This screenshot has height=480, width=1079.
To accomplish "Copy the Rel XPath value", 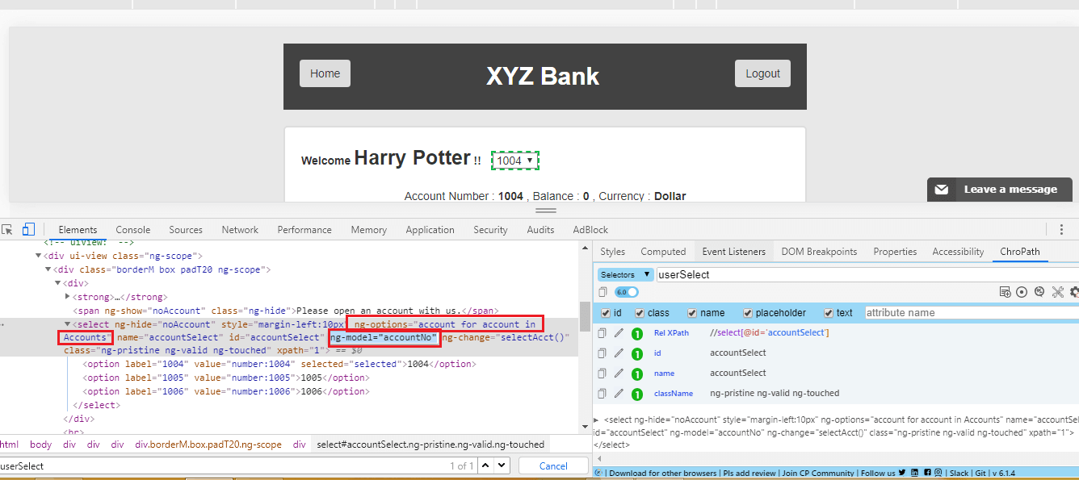I will (x=602, y=333).
